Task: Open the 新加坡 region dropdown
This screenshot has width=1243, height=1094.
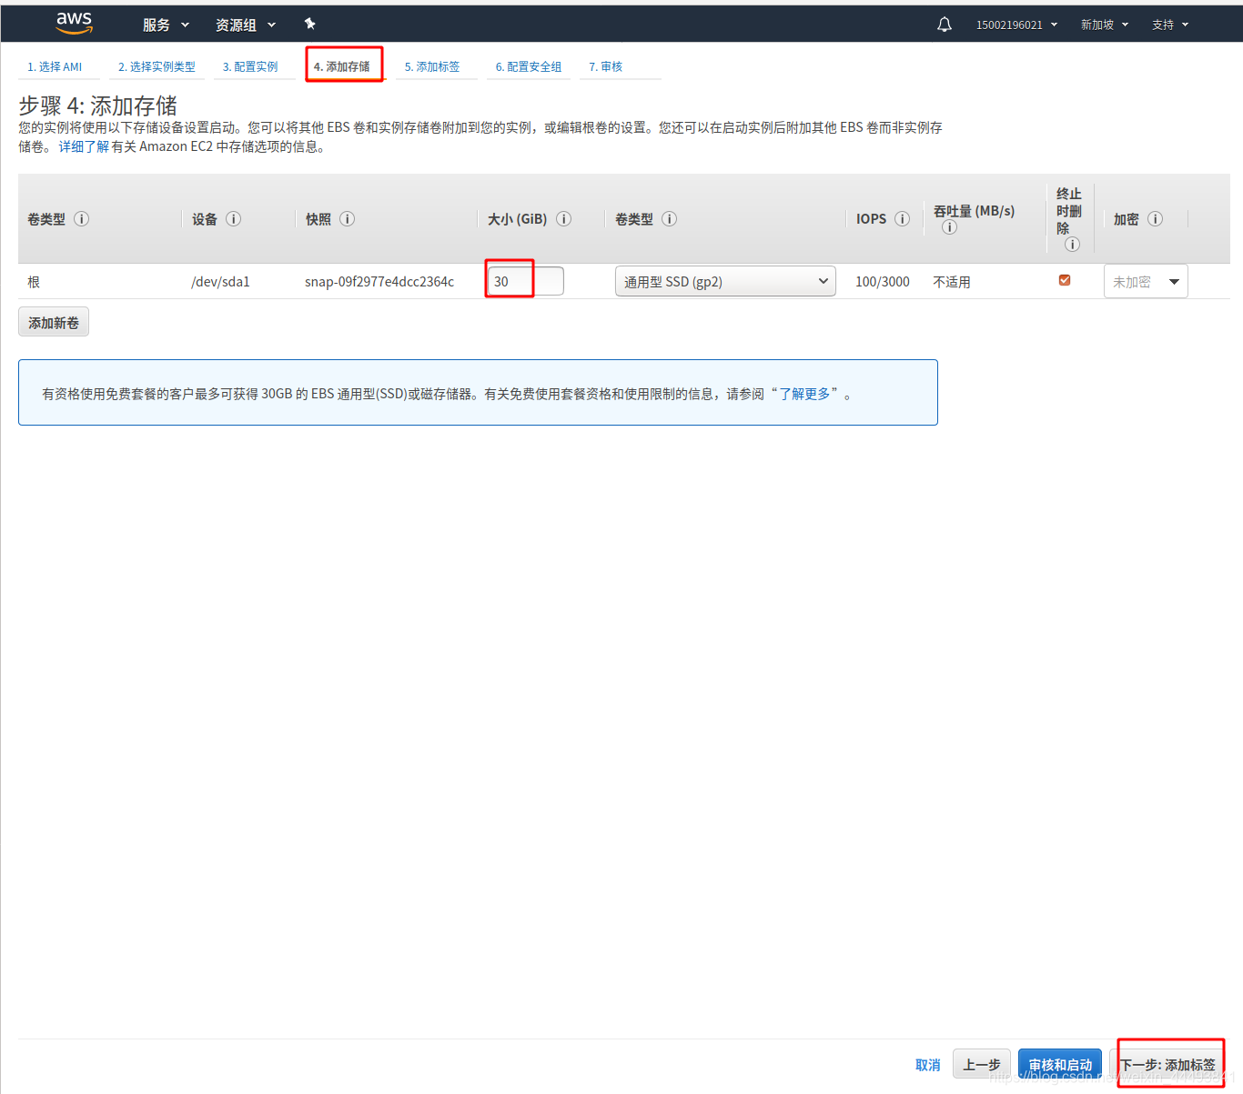Action: click(1105, 25)
